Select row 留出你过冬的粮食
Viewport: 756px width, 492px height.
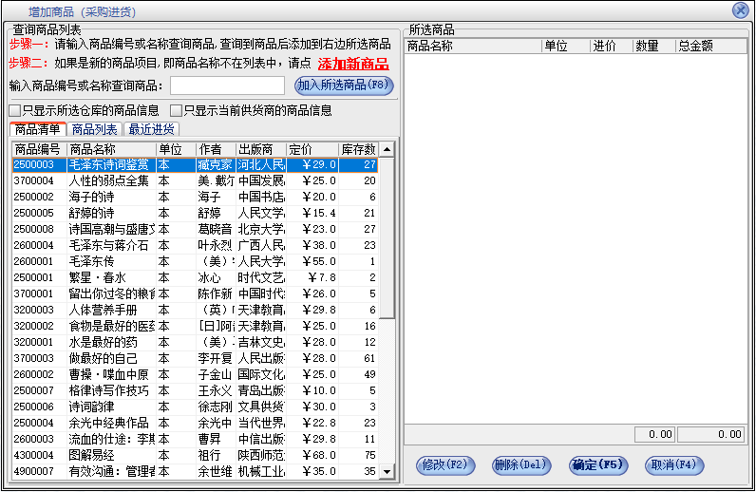[195, 293]
